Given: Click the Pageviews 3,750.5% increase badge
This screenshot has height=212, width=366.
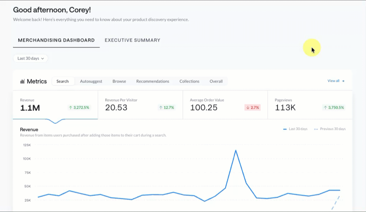Looking at the screenshot, I should (334, 107).
